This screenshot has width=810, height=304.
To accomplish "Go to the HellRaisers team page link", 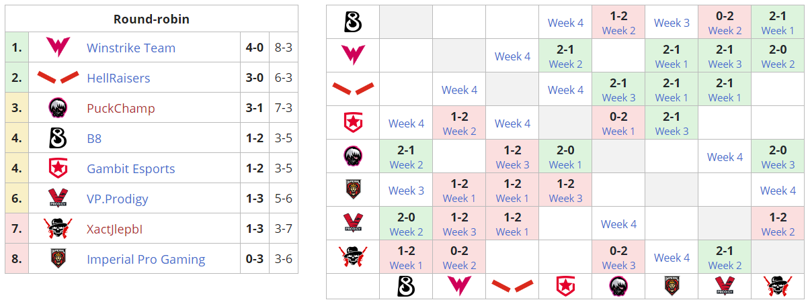I will pos(118,79).
